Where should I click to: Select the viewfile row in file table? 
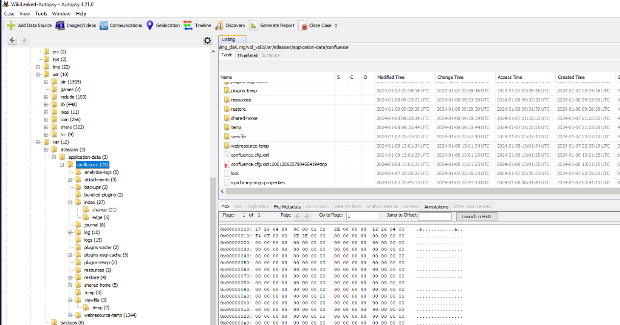tap(419, 137)
